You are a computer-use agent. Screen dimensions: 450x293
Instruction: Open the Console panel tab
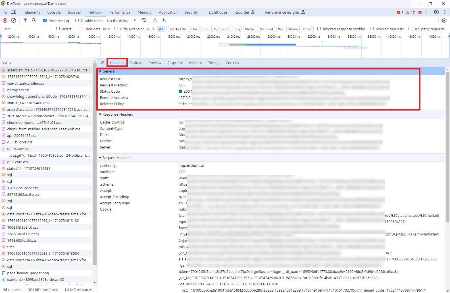[54, 12]
